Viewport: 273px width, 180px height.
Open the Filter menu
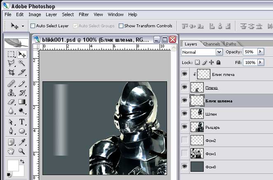click(x=84, y=14)
